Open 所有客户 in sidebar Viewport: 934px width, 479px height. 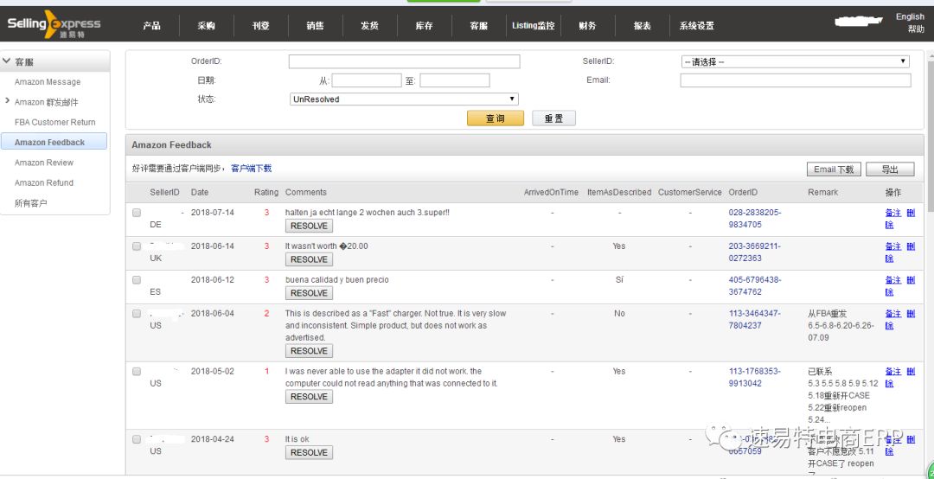[x=31, y=203]
